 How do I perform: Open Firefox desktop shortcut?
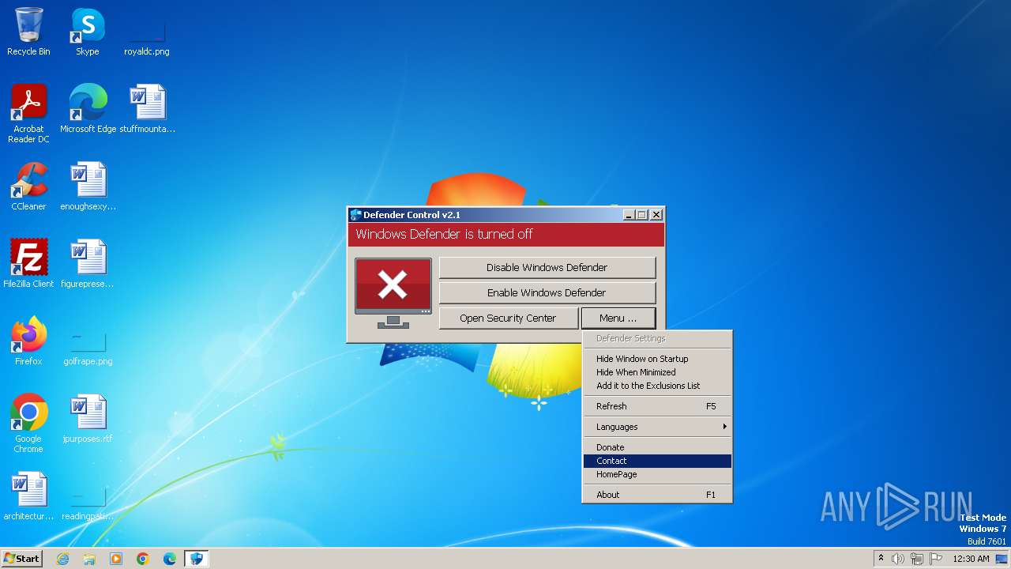[28, 341]
